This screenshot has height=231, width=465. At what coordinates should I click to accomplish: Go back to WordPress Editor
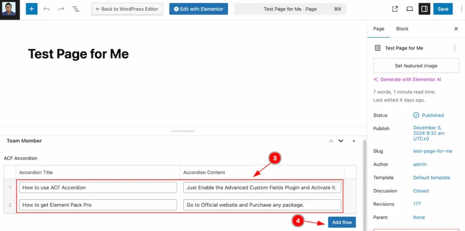coord(127,9)
